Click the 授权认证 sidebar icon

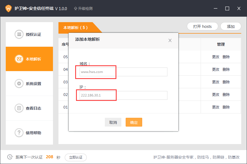19,34
